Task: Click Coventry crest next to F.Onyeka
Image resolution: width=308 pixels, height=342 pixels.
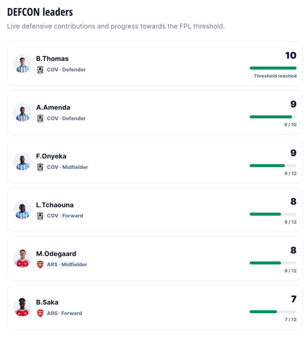Action: click(x=40, y=167)
